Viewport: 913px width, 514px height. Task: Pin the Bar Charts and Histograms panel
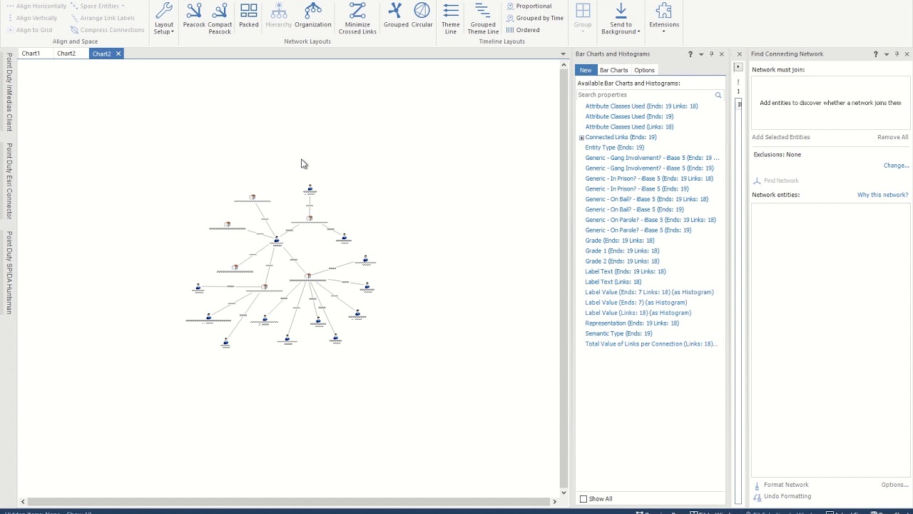click(x=711, y=54)
